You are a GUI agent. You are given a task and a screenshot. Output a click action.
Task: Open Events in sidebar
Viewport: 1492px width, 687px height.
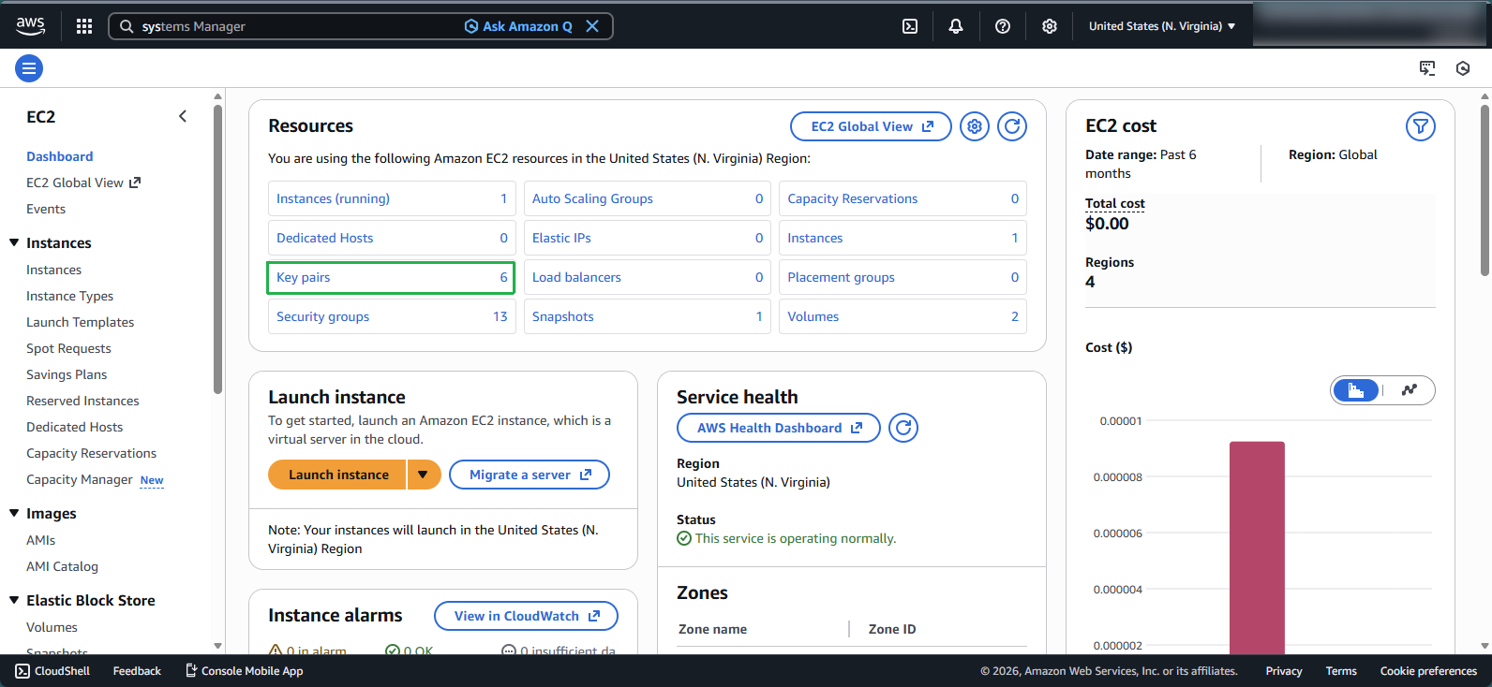[x=46, y=209]
